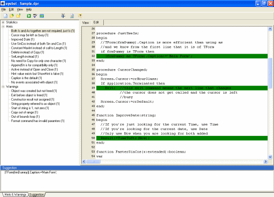Click the colored document report icon
Image resolution: width=274 pixels, height=197 pixels.
[72, 16]
